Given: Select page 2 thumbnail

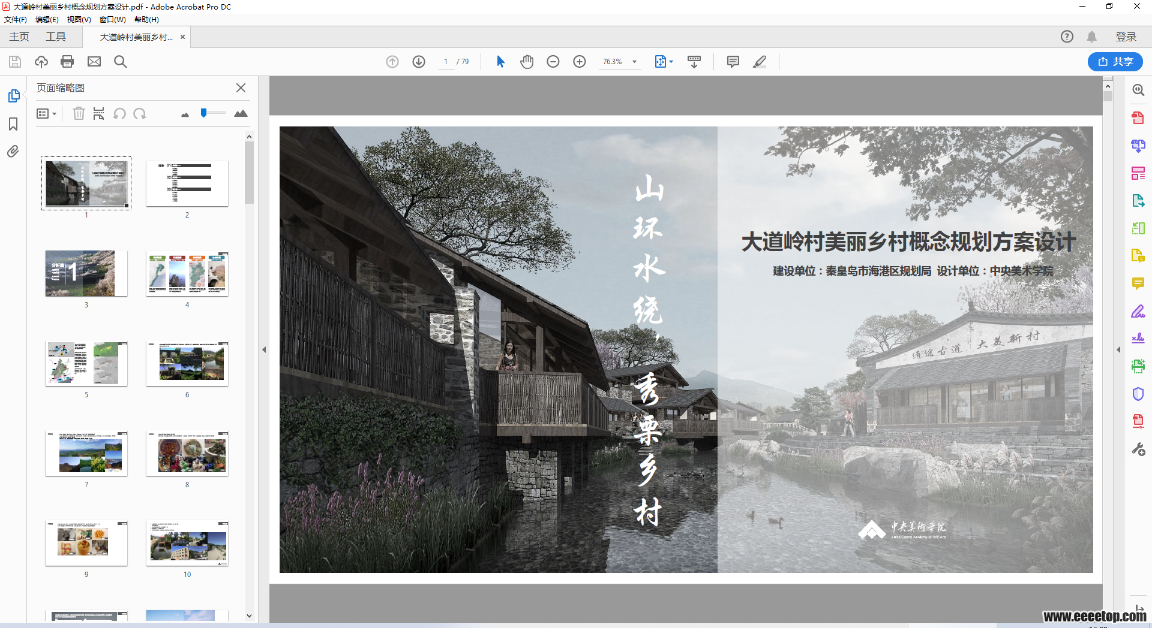Looking at the screenshot, I should pyautogui.click(x=187, y=183).
